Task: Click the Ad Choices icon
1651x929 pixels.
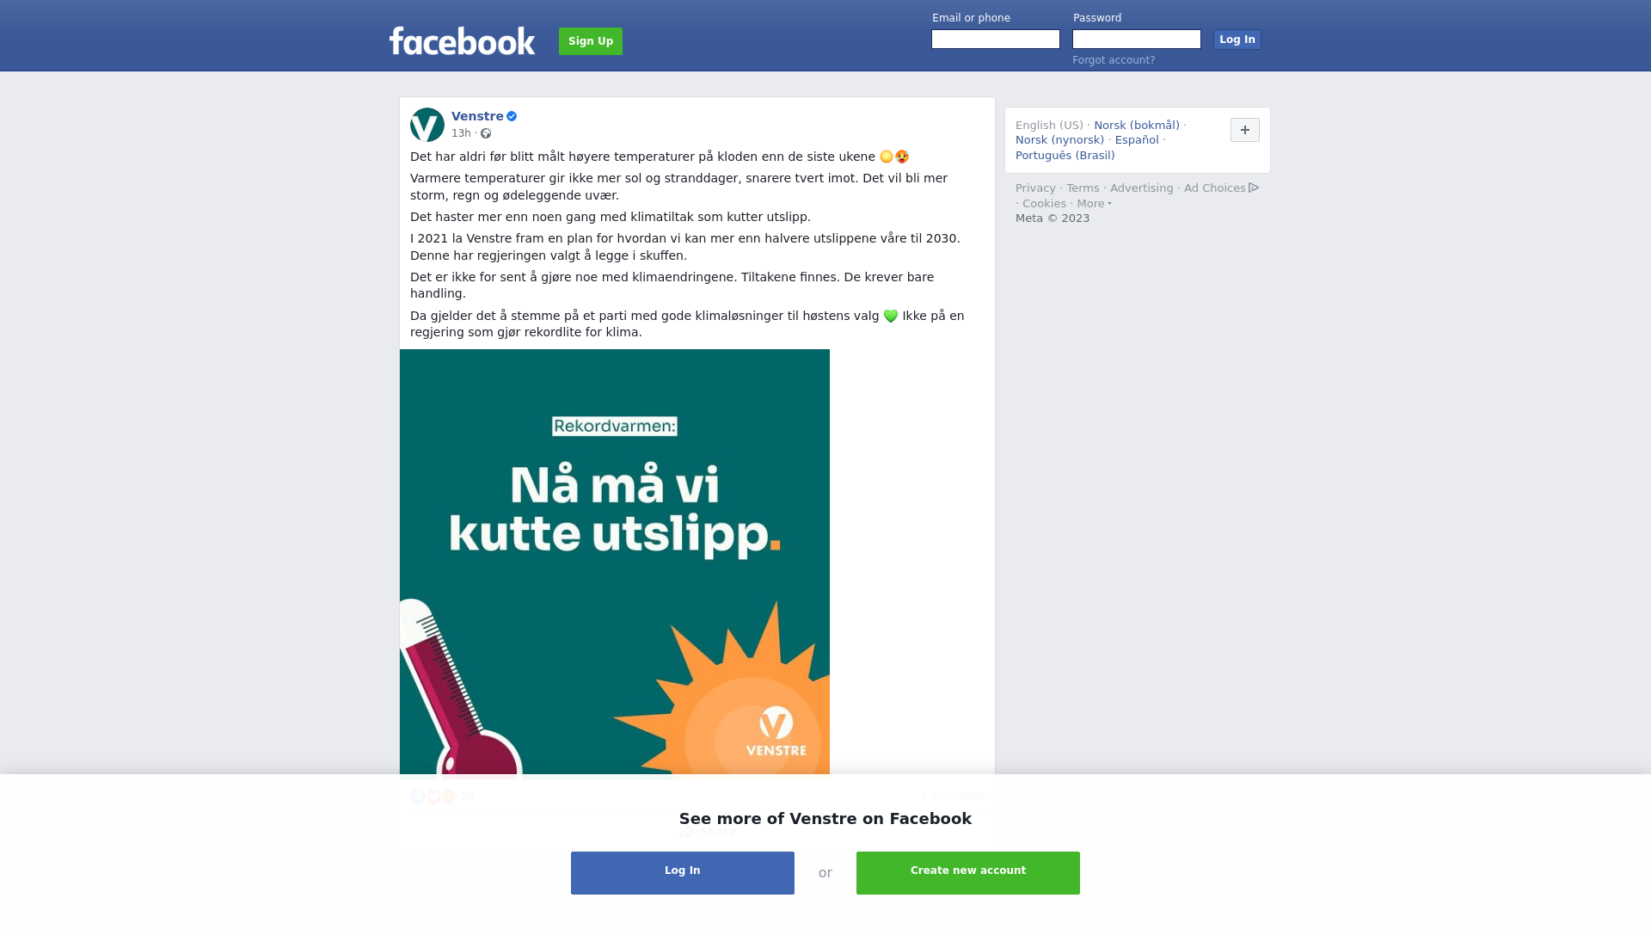Action: pyautogui.click(x=1254, y=188)
